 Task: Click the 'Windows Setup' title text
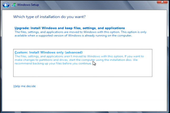[x=28, y=5]
